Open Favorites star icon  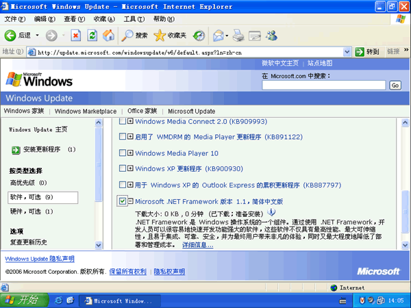[160, 36]
